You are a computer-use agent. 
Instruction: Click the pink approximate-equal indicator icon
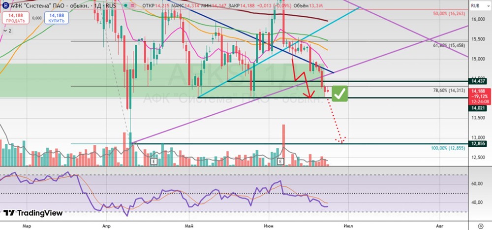[x=133, y=5]
